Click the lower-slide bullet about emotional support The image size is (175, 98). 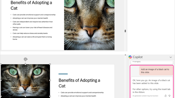coord(82,92)
